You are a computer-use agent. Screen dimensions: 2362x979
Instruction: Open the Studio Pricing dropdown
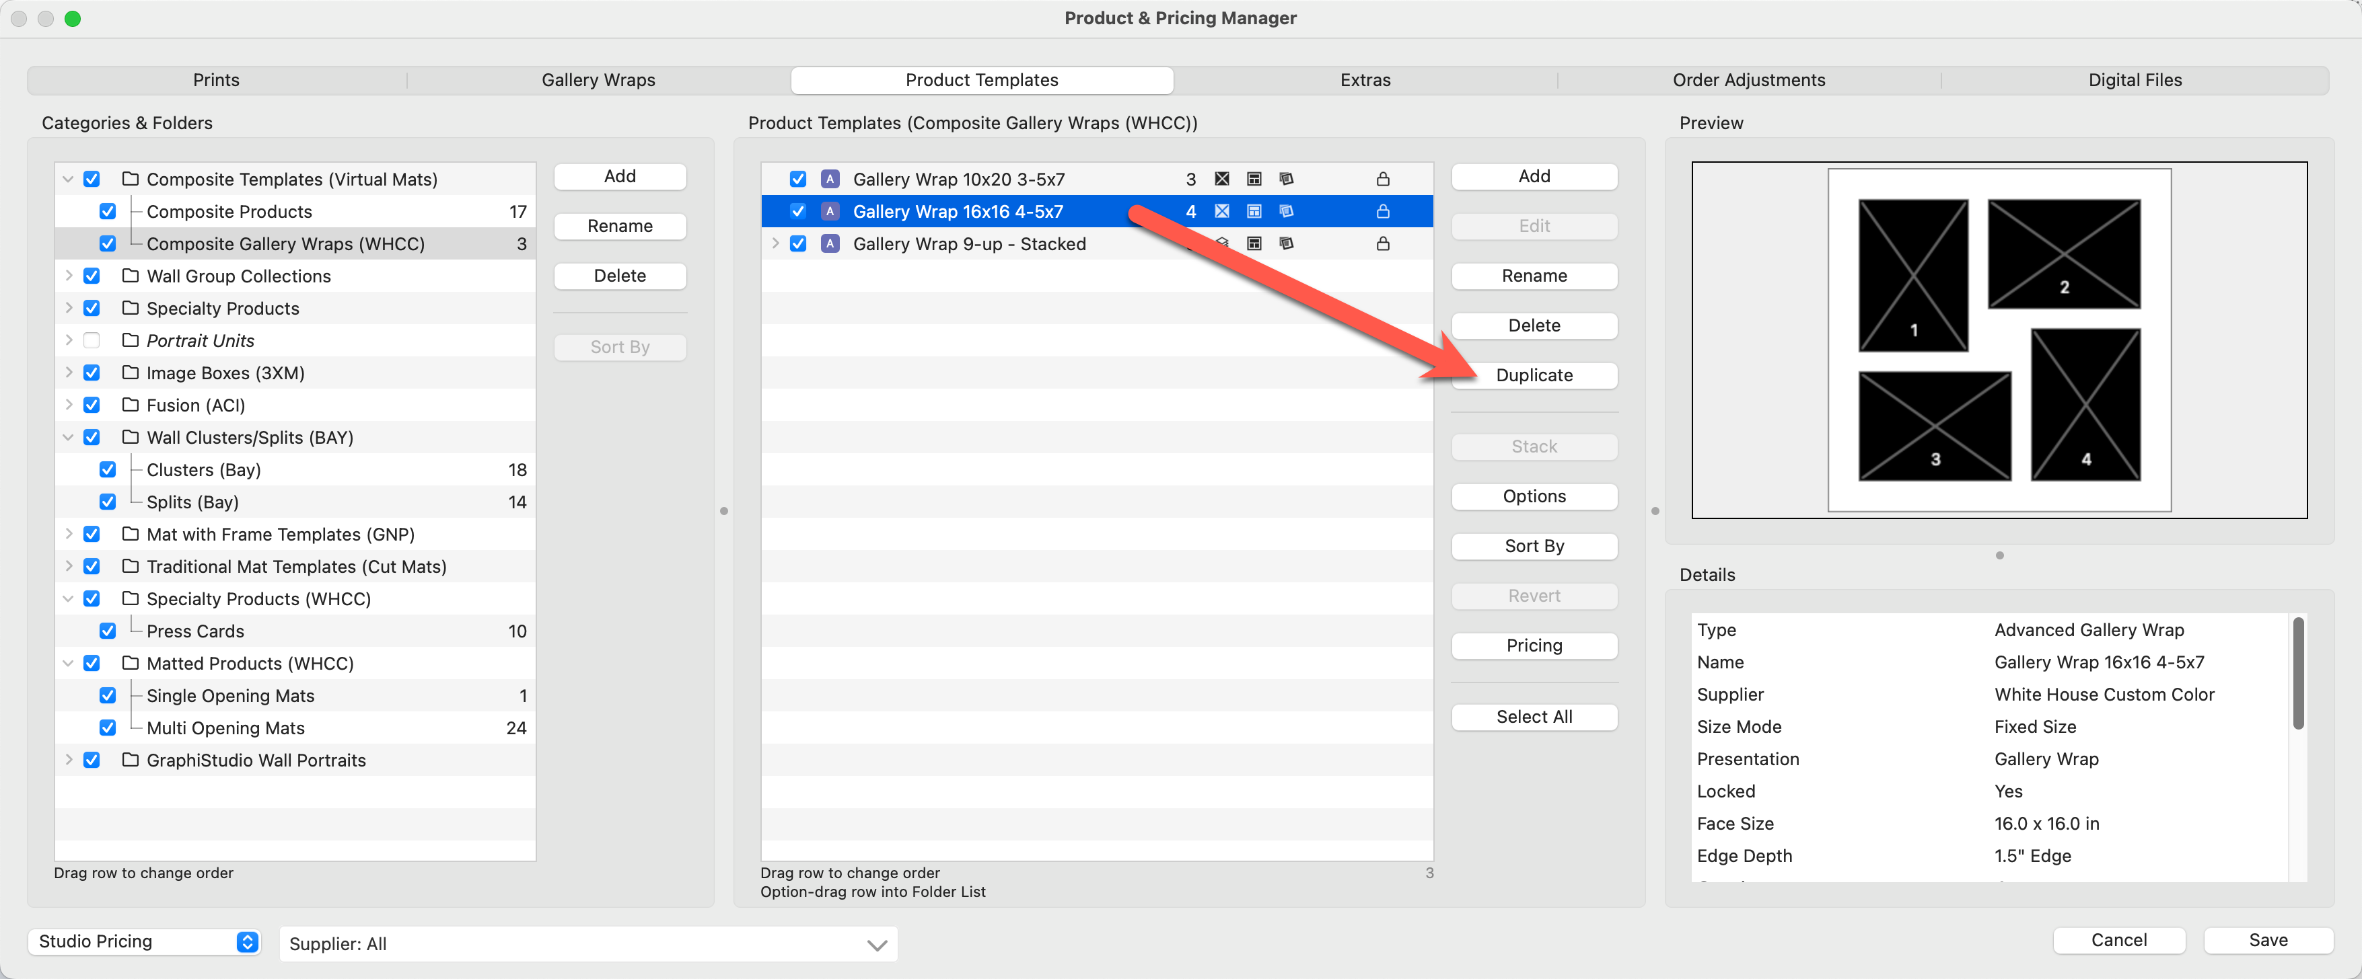[145, 941]
